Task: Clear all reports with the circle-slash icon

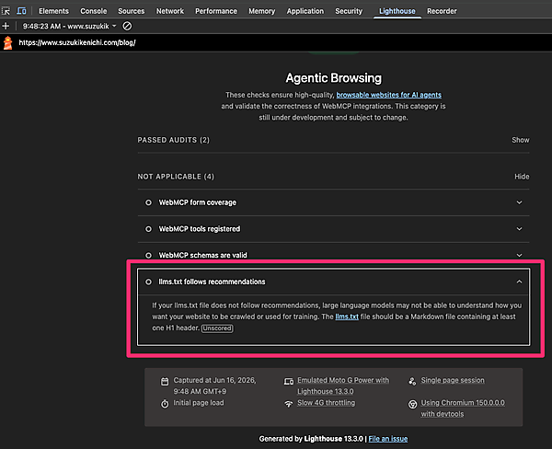Action: click(127, 26)
